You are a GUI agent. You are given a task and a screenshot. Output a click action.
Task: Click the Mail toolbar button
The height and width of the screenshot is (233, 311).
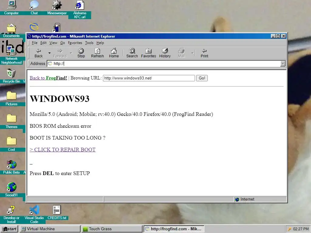click(181, 53)
